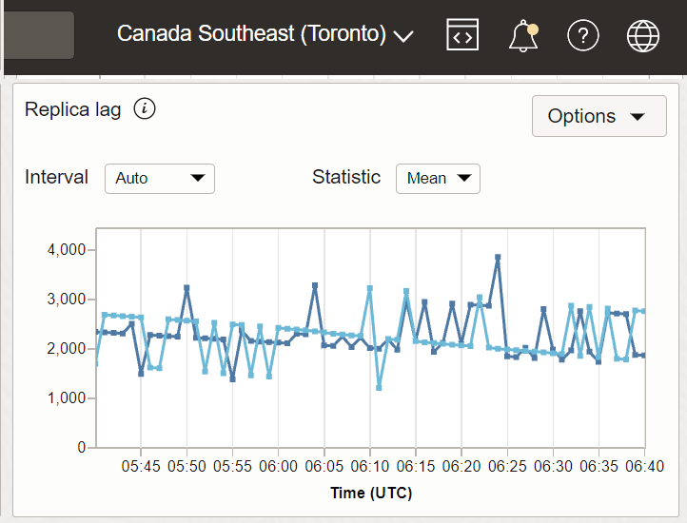Expand the Canada Southeast (Toronto) region selector

tap(265, 34)
